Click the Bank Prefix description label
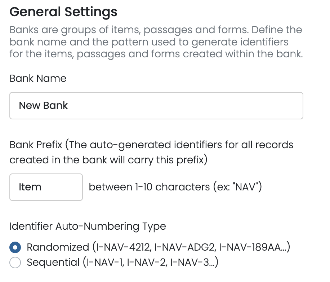The width and height of the screenshot is (330, 282). (x=151, y=152)
